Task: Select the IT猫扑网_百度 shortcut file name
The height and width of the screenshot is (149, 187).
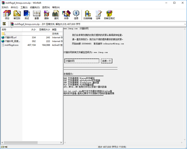Action: pyautogui.click(x=12, y=41)
